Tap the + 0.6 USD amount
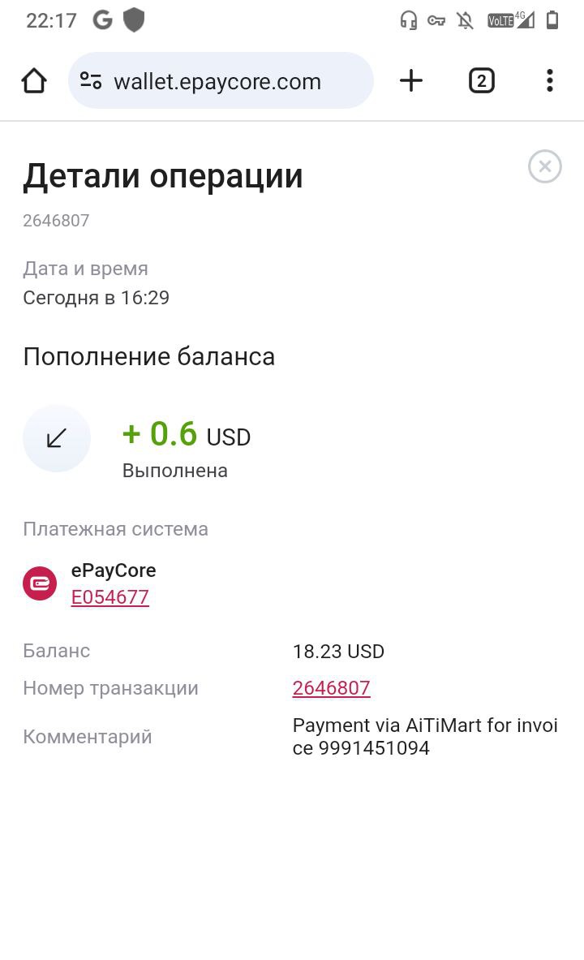Screen dimensions: 584x960 point(187,435)
